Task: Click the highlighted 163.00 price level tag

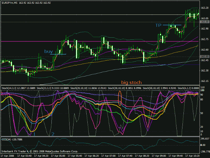Action: 205,22
